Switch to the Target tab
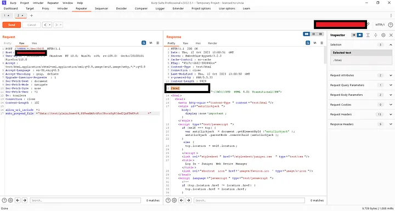The height and width of the screenshot is (211, 395). pyautogui.click(x=30, y=9)
